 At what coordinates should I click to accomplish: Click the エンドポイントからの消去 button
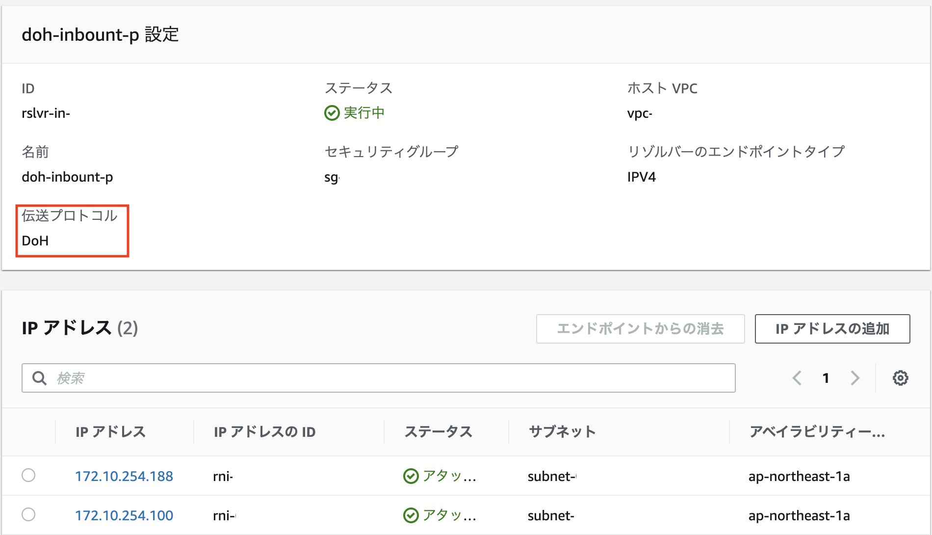640,329
